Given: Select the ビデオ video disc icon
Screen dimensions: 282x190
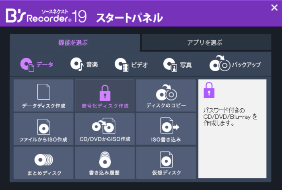Looking at the screenshot, I should 122,65.
